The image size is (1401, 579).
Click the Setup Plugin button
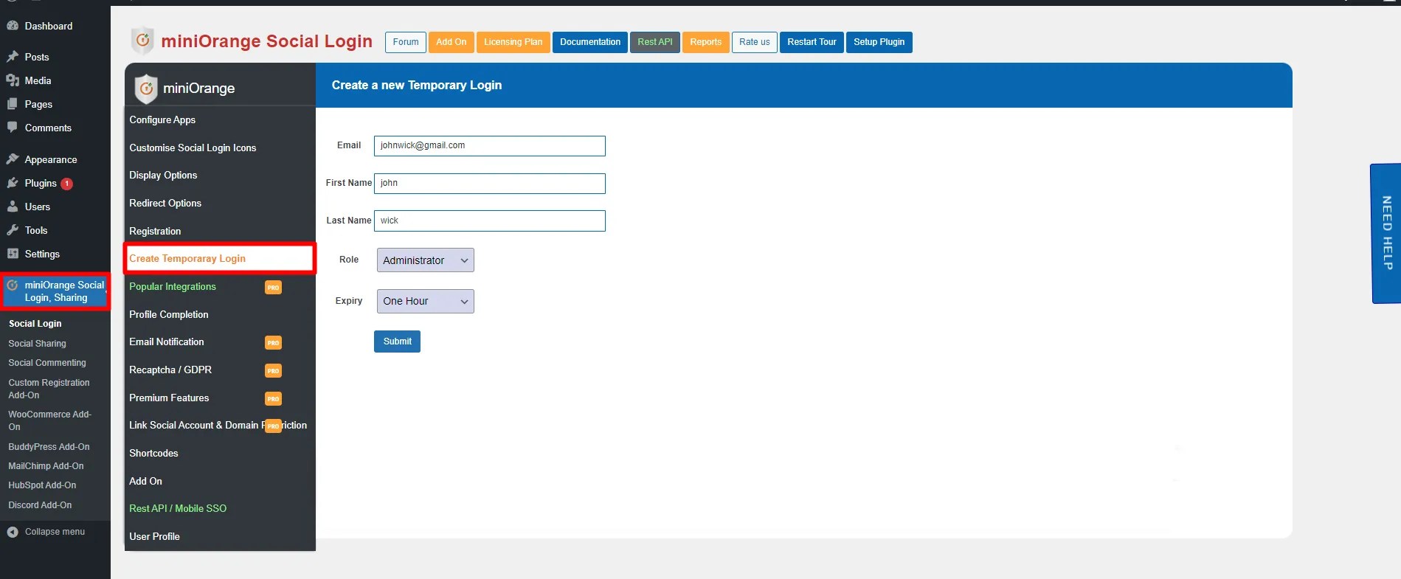(x=879, y=42)
